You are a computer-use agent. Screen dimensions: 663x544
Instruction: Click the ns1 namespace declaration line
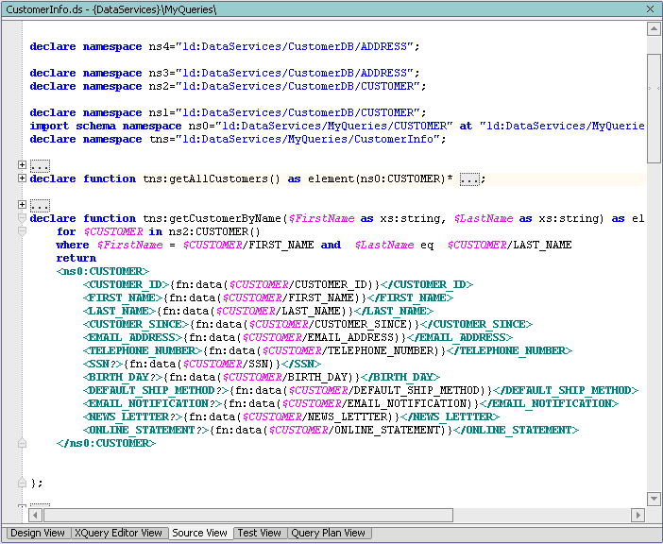pyautogui.click(x=228, y=112)
